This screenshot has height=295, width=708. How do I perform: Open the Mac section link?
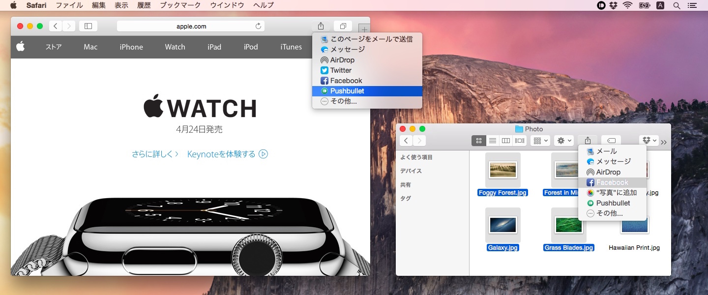tap(90, 47)
